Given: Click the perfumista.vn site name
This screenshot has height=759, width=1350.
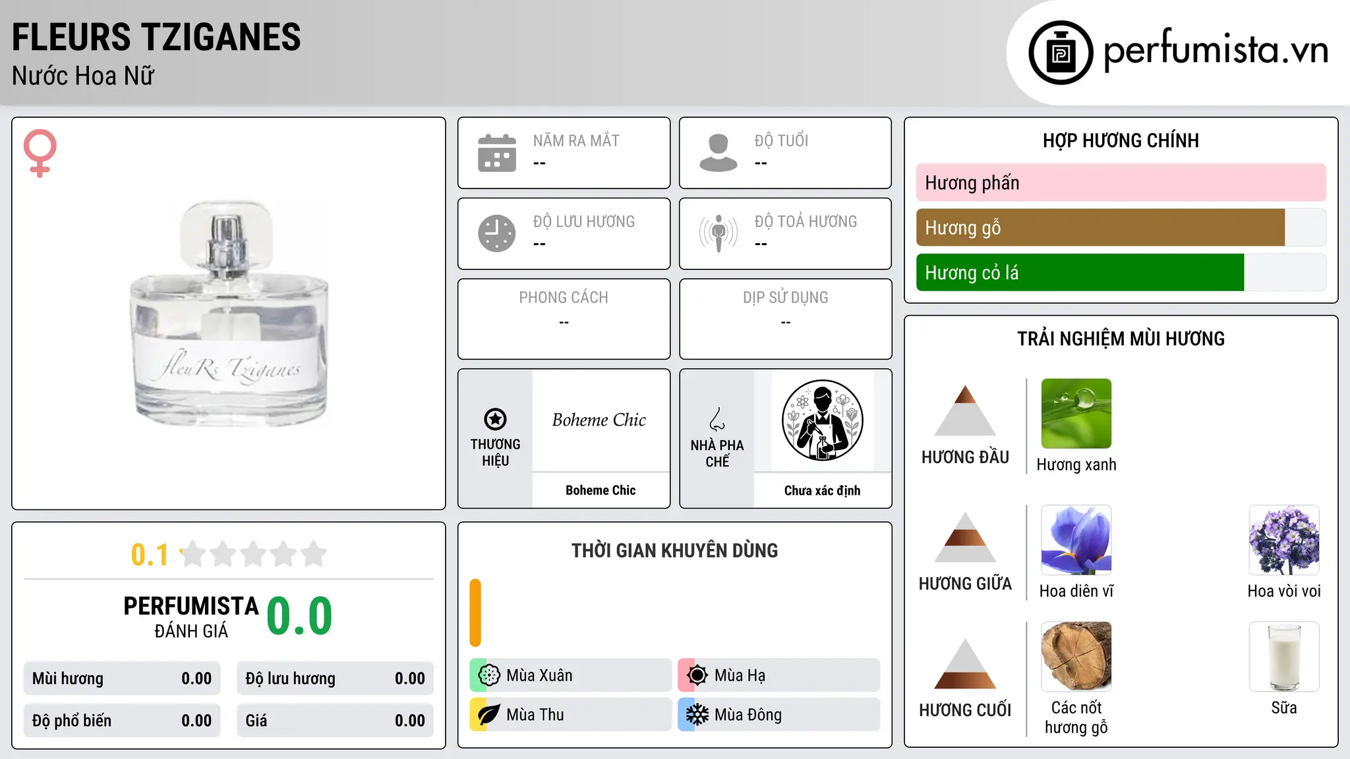Looking at the screenshot, I should 1216,50.
